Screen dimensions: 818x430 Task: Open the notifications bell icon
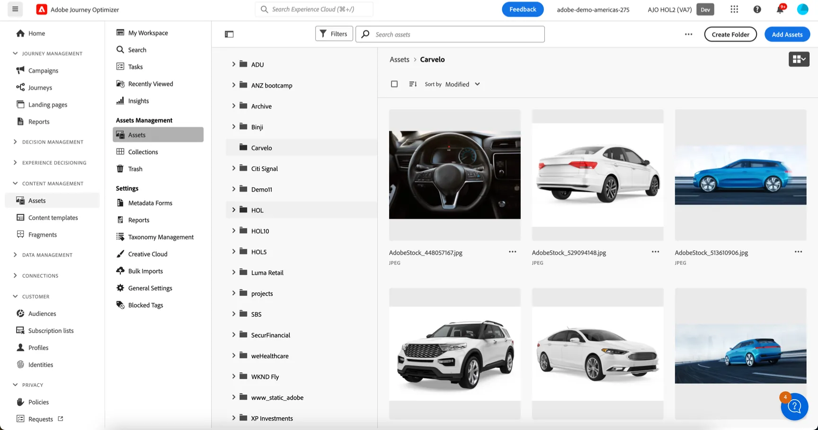pos(780,9)
